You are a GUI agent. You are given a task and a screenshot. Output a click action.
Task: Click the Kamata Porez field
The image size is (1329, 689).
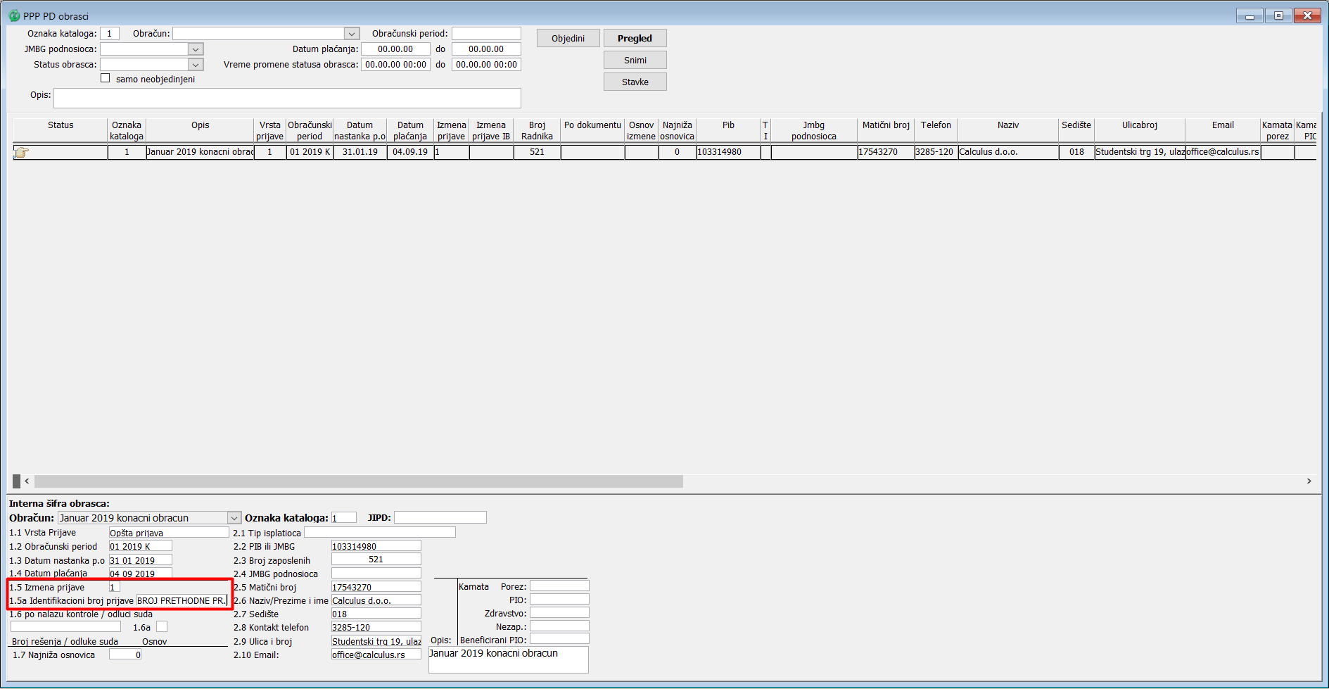(559, 586)
